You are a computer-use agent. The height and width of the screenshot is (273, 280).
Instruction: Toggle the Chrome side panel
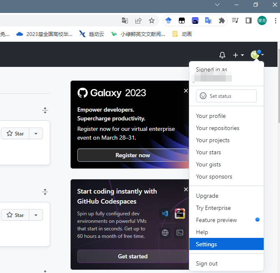tap(249, 20)
